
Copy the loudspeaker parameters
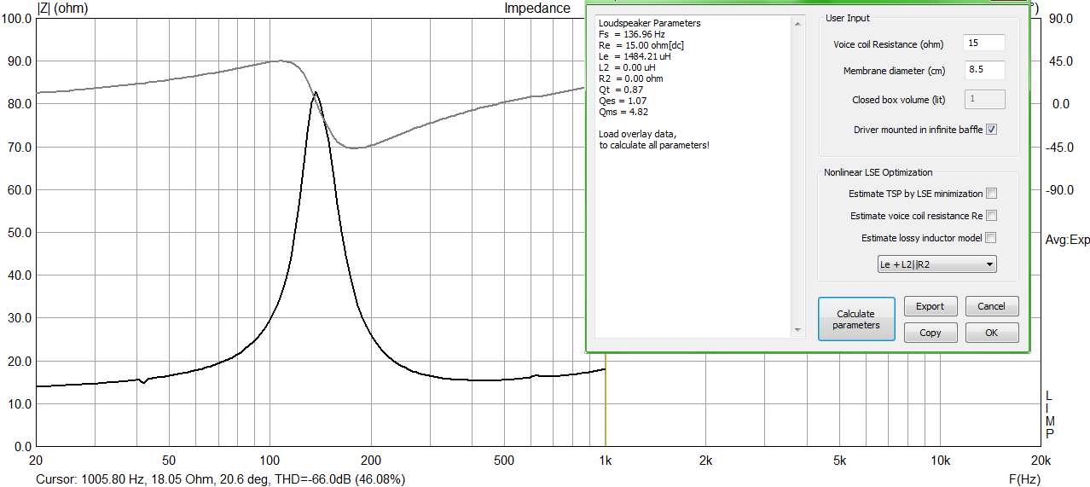click(931, 333)
